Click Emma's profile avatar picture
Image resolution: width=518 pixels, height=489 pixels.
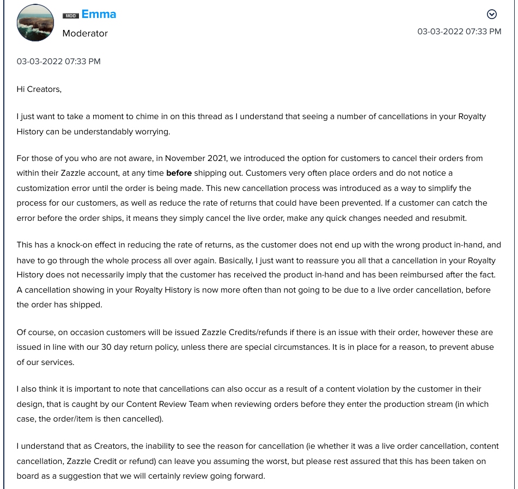click(x=35, y=23)
